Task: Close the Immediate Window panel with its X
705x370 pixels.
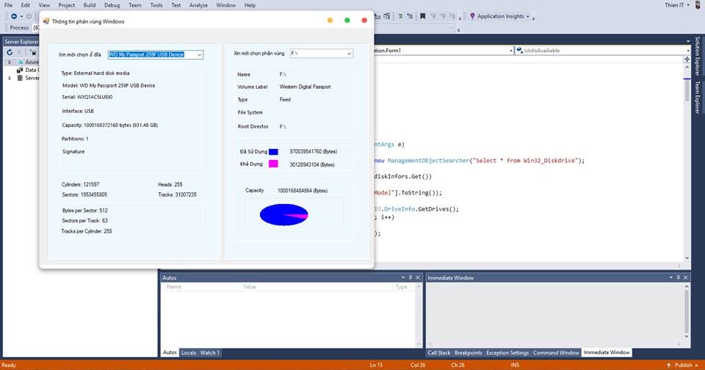Action: (685, 277)
